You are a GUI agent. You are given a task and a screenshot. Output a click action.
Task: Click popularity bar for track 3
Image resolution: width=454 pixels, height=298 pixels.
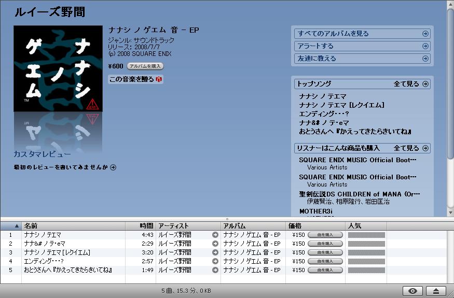pos(366,252)
